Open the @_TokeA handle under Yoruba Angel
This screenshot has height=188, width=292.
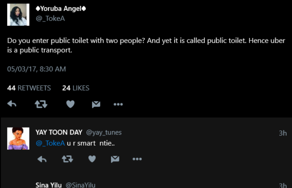(x=50, y=19)
